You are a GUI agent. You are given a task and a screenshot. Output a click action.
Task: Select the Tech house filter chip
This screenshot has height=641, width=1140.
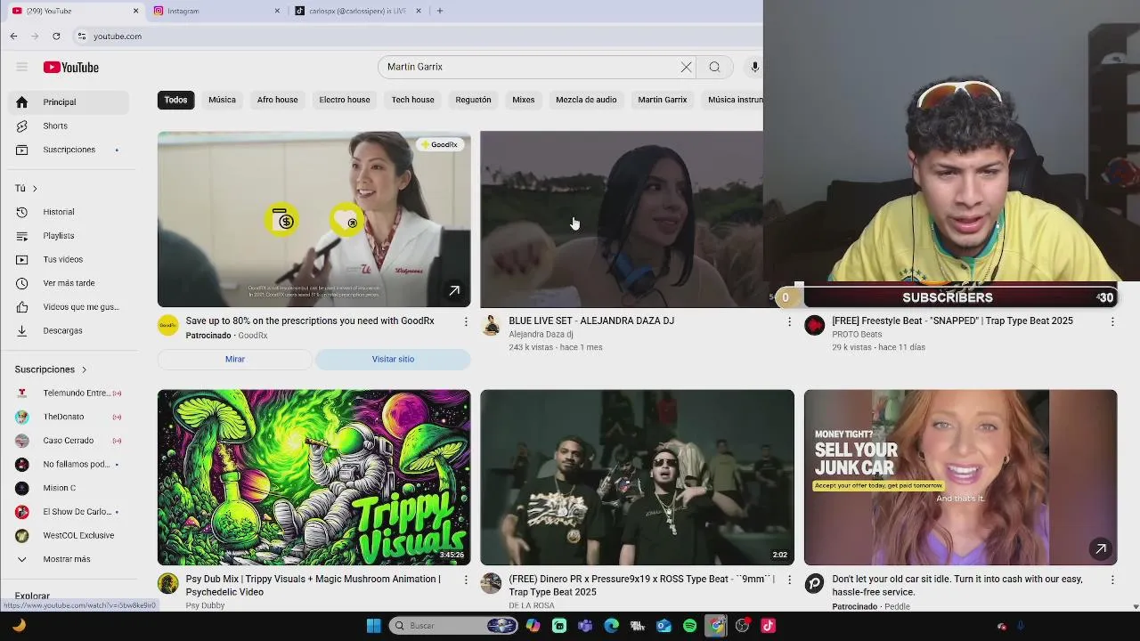point(412,100)
